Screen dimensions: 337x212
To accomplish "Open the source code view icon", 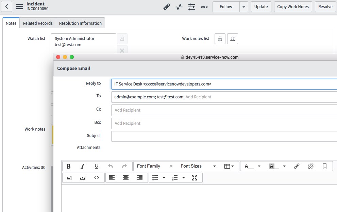I will [x=97, y=178].
